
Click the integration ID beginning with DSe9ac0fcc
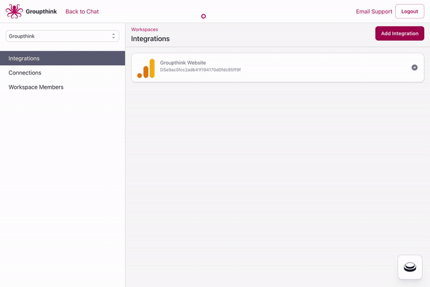(x=200, y=70)
